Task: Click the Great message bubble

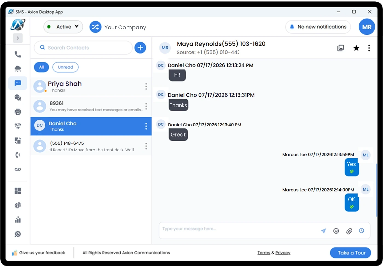Action: (178, 135)
